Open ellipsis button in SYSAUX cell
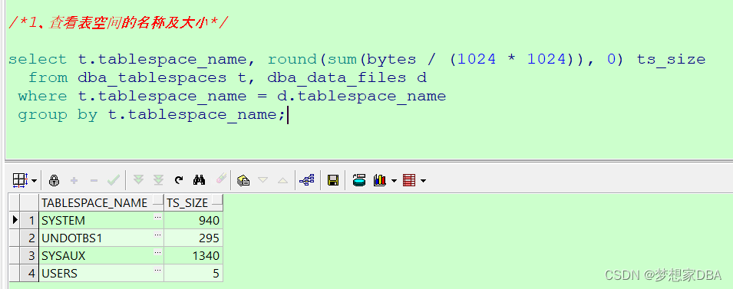The image size is (733, 289). tap(158, 252)
